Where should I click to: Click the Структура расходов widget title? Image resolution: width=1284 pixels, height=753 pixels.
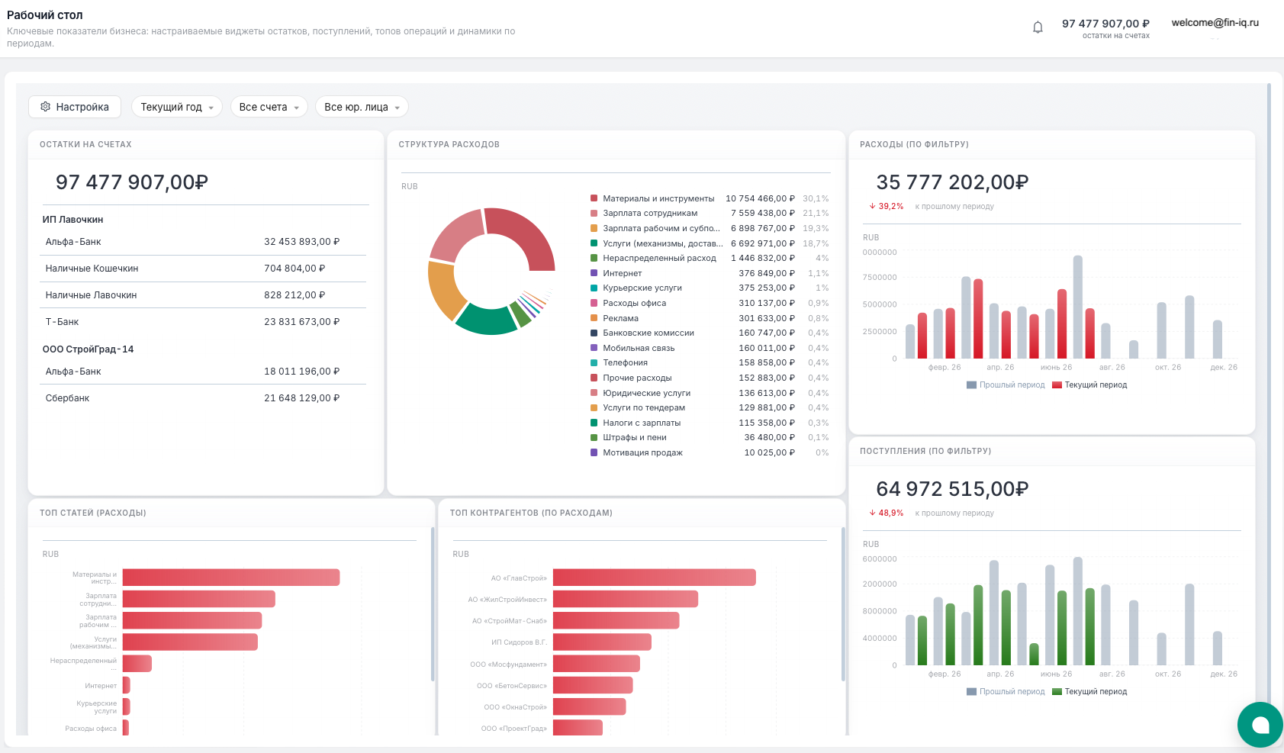pyautogui.click(x=449, y=144)
